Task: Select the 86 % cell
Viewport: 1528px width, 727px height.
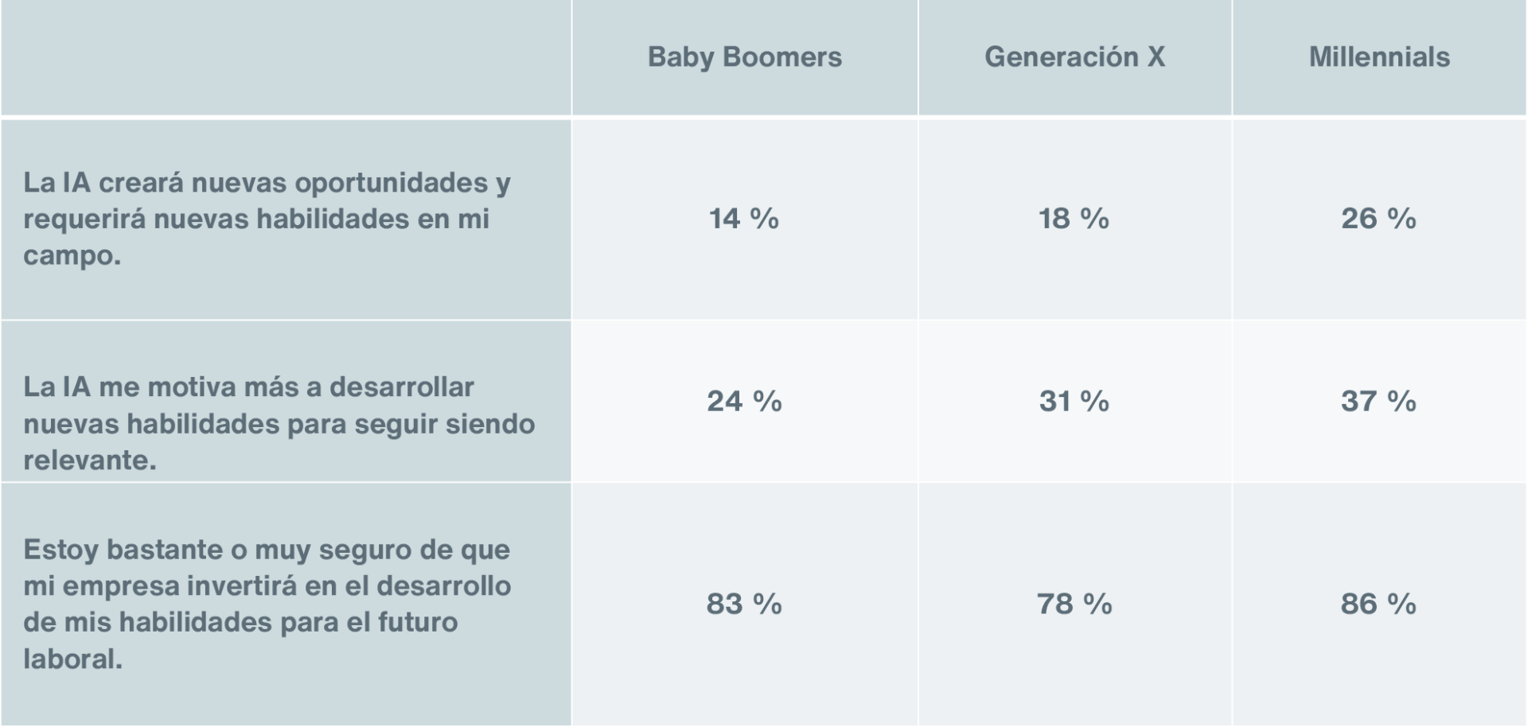Action: point(1379,604)
